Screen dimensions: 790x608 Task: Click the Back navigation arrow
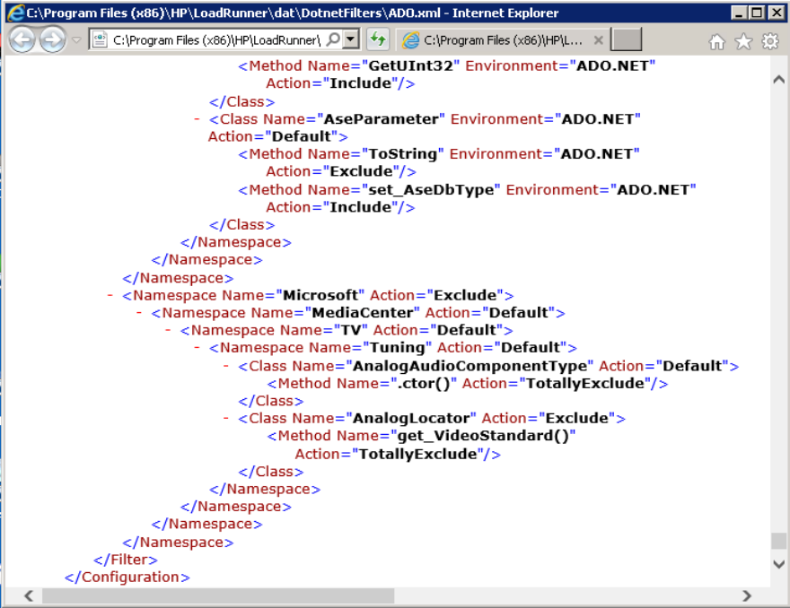[22, 39]
